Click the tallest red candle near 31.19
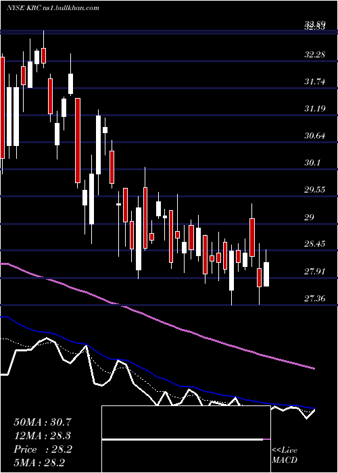This screenshot has height=473, width=338. tap(78, 141)
